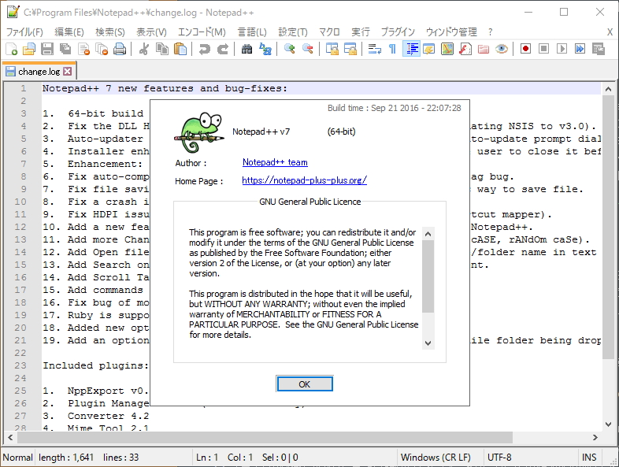Screen dimensions: 619x467
Task: Click the Open file toolbar icon
Action: click(x=29, y=49)
